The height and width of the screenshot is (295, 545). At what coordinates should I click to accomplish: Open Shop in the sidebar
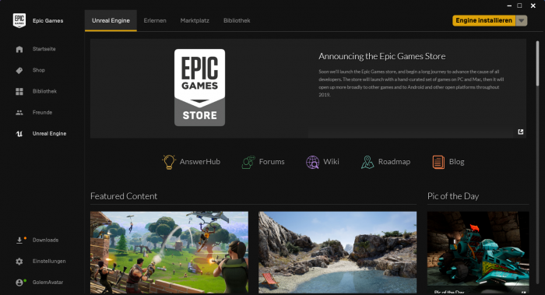point(39,70)
